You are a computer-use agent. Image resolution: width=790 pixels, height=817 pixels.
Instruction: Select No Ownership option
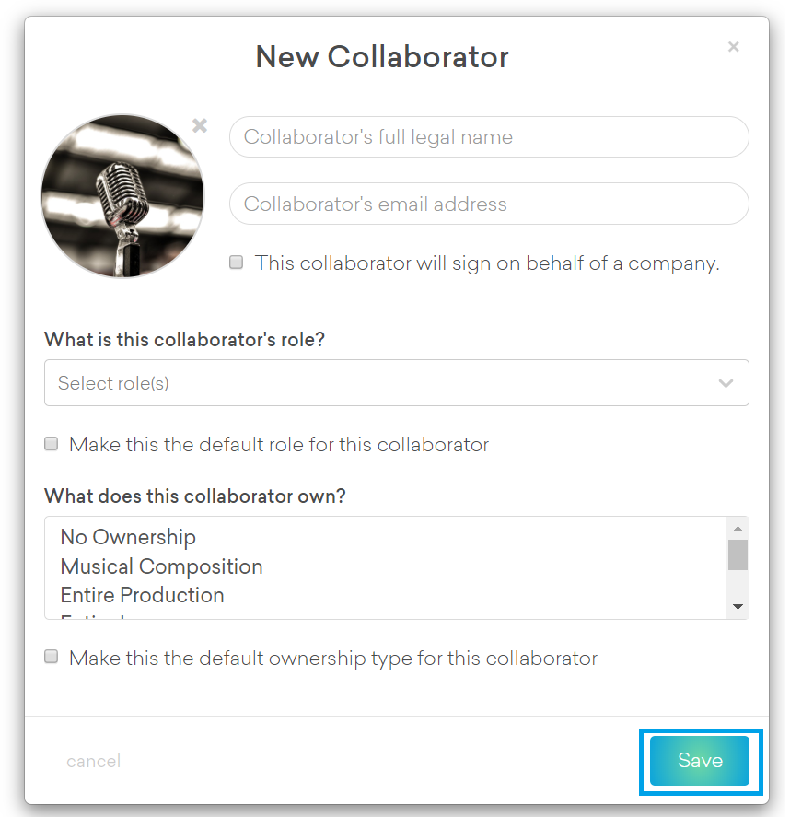coord(128,537)
